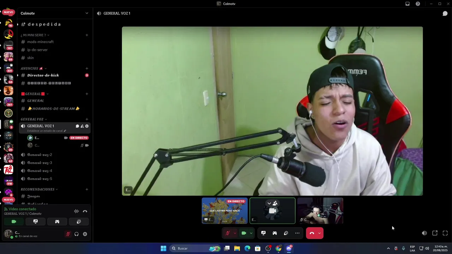The width and height of the screenshot is (452, 254).
Task: Pop out the call window
Action: (435, 233)
